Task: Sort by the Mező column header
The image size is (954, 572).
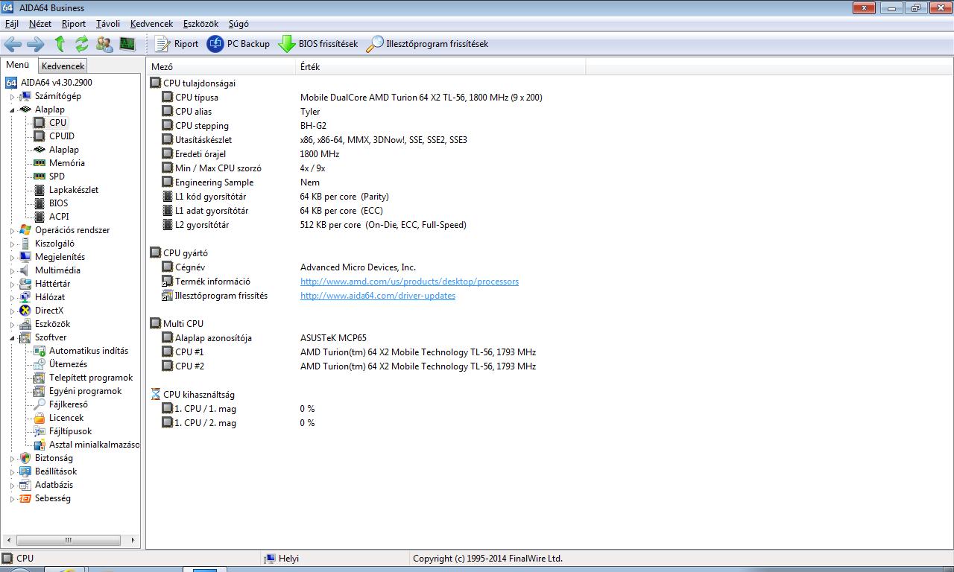Action: [x=221, y=67]
